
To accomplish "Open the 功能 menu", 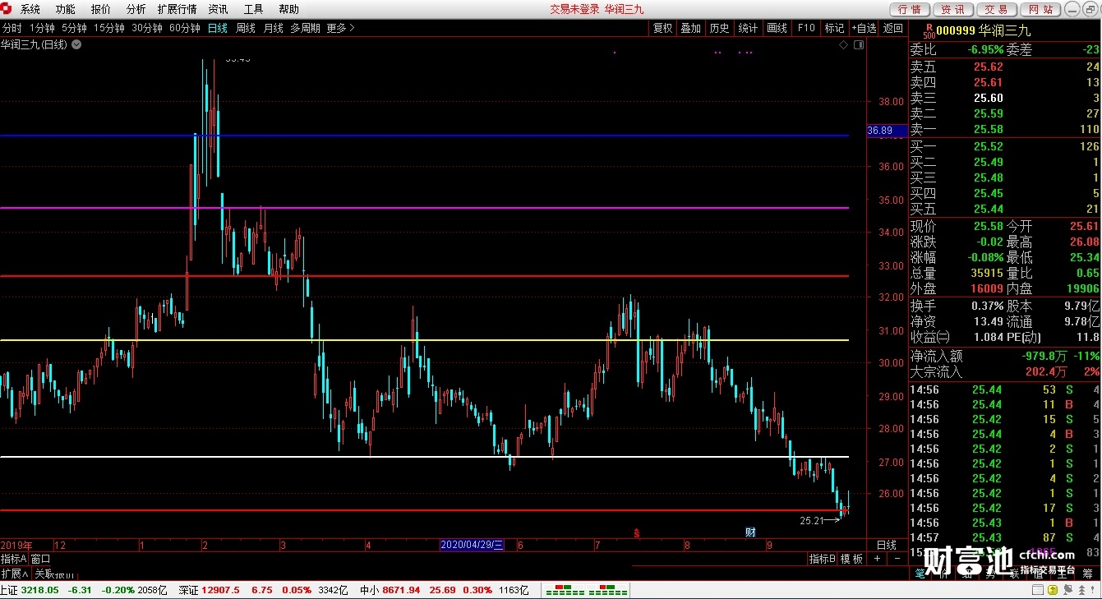I will tap(65, 9).
